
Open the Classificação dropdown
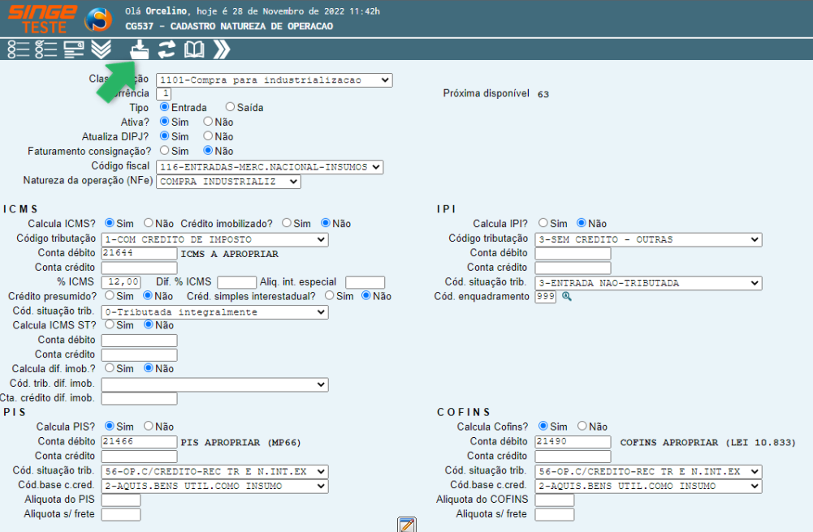[x=274, y=80]
